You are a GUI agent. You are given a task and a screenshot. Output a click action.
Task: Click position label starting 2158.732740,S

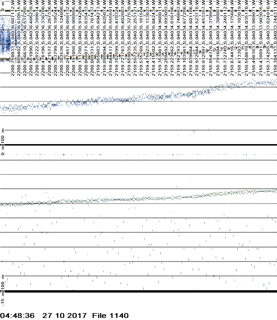[224, 38]
